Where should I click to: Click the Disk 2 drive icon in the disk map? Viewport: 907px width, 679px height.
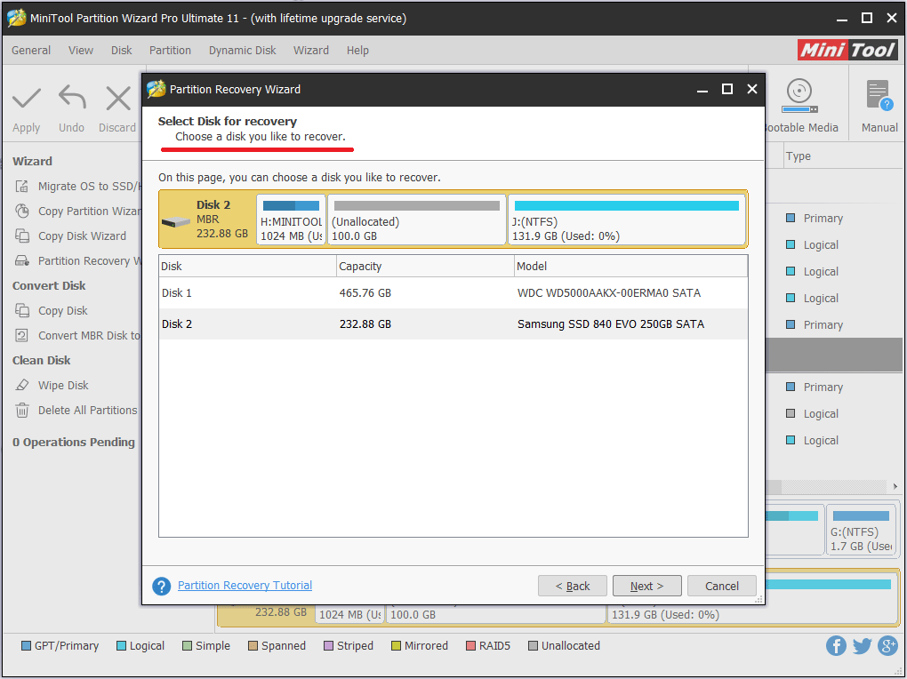tap(176, 221)
